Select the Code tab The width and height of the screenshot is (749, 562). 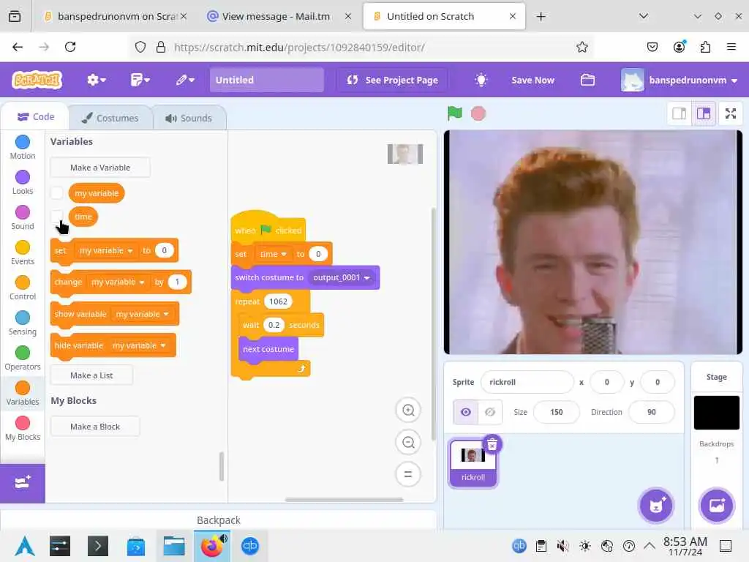pos(35,117)
